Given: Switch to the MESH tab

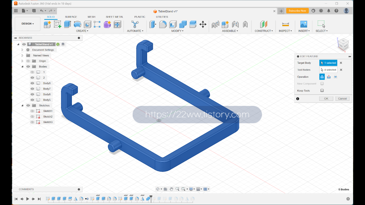Looking at the screenshot, I should click(x=92, y=17).
